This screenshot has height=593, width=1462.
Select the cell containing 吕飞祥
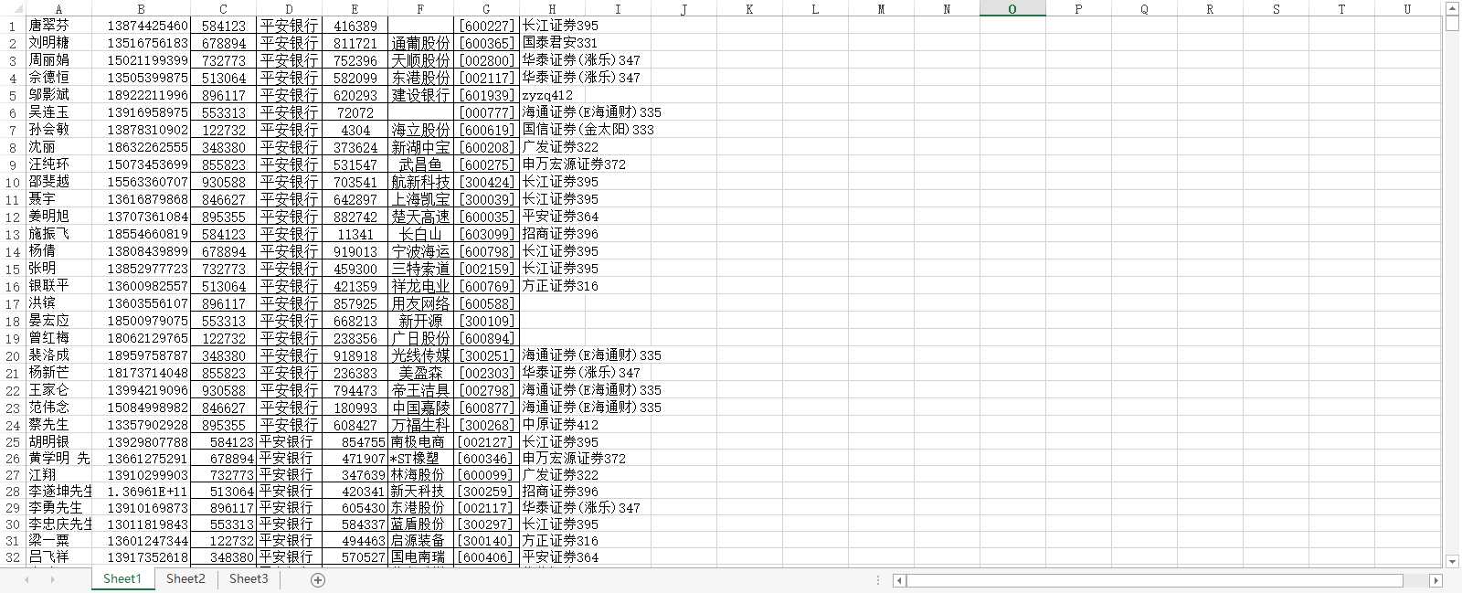(x=58, y=557)
